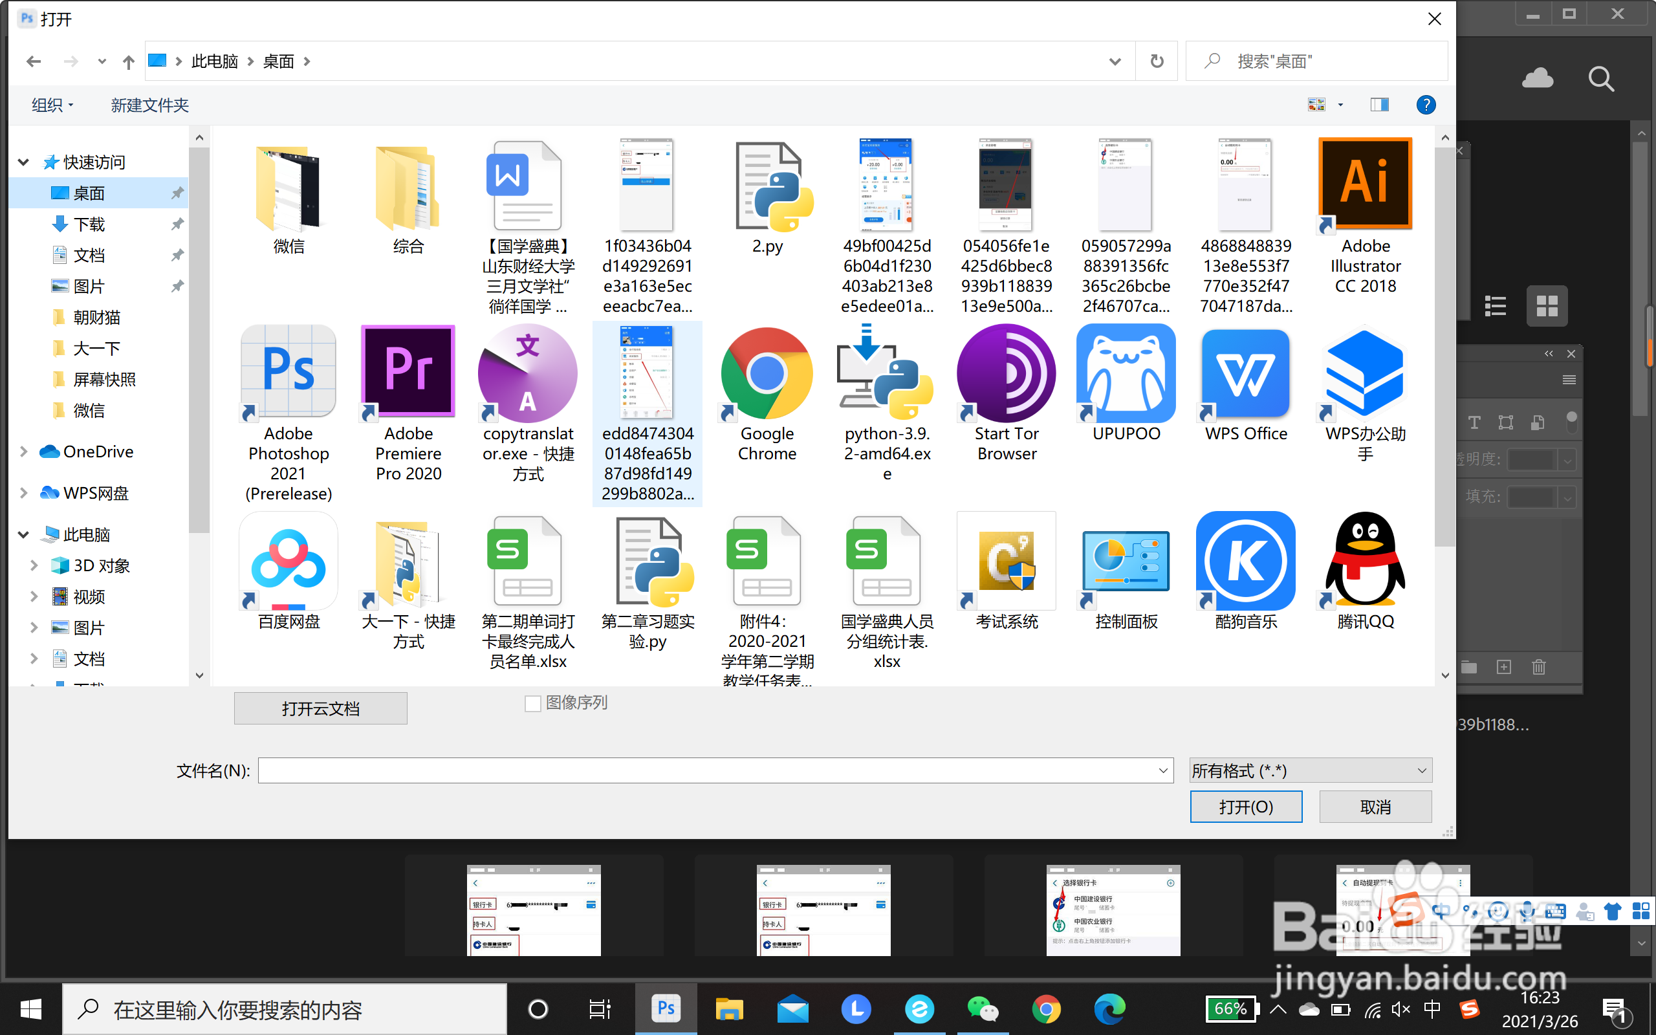Select the 腾讯QQ penguin icon
1656x1035 pixels.
coord(1365,561)
